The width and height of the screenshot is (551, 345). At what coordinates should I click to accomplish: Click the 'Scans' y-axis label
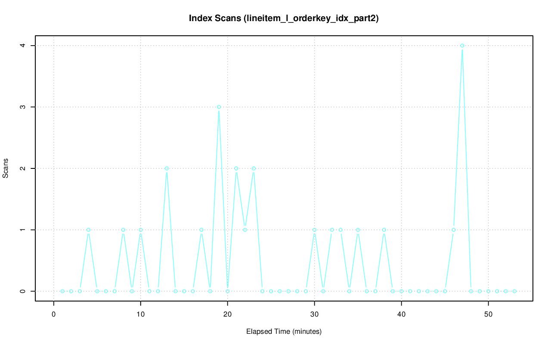tap(6, 168)
